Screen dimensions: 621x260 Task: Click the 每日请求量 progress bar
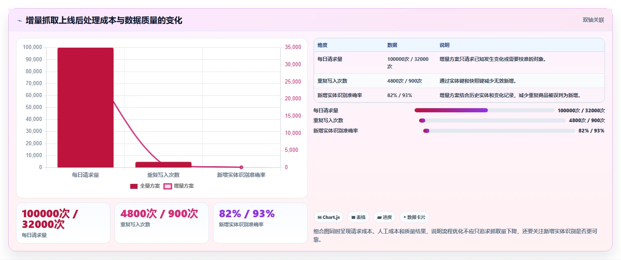(x=485, y=110)
